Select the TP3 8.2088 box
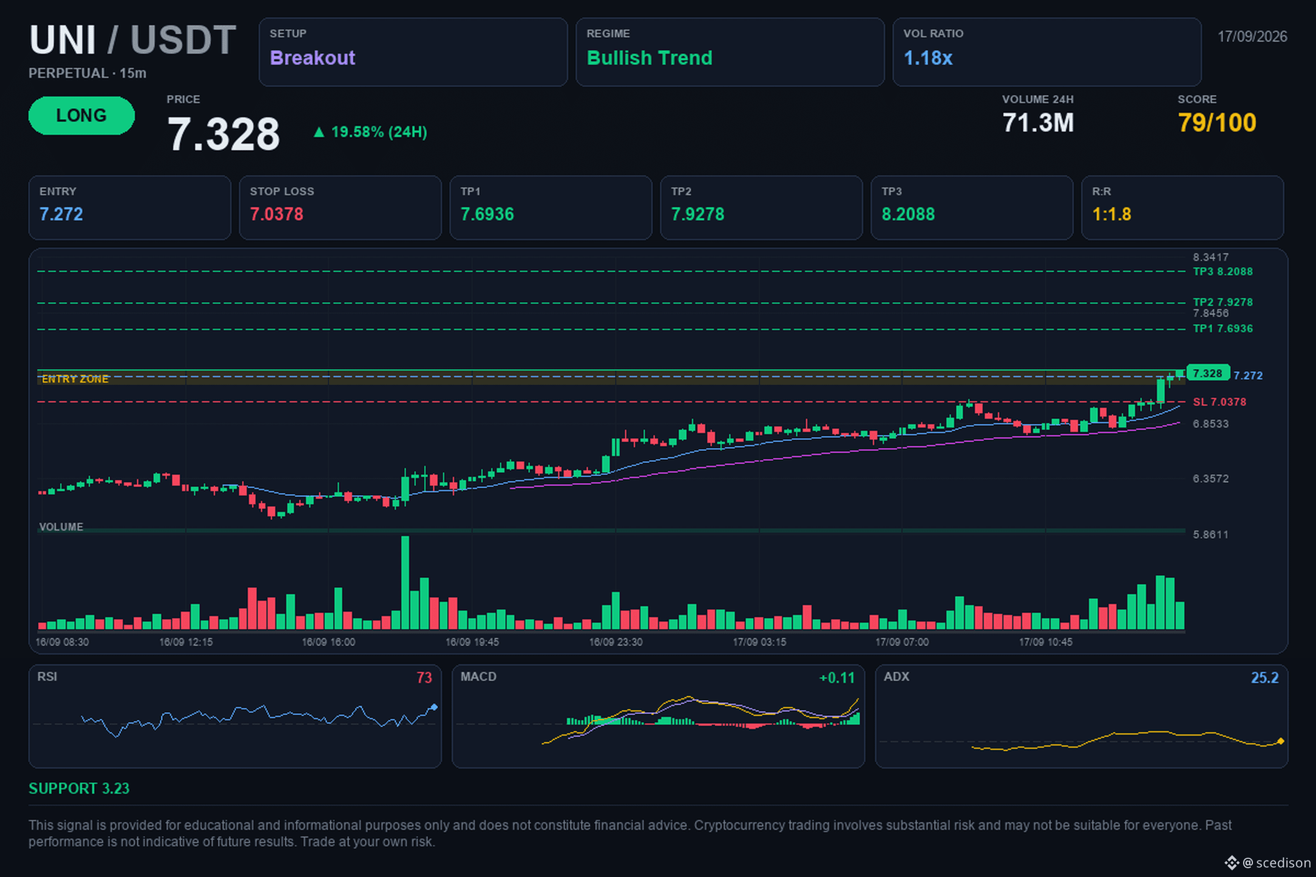Screen dimensions: 1316x877 click(x=972, y=208)
